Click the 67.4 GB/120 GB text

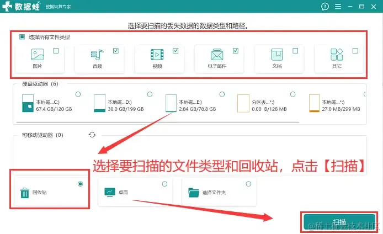click(x=54, y=109)
